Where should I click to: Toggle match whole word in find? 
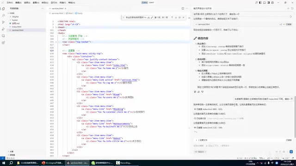click(148, 18)
